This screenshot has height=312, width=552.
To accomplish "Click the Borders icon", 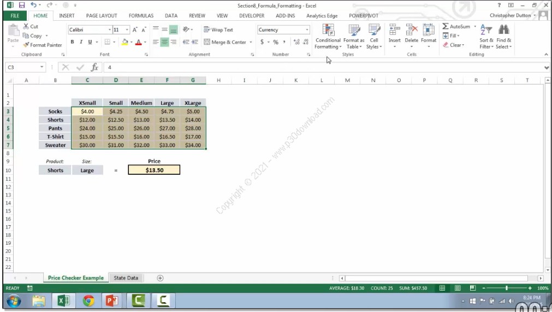I will [108, 42].
